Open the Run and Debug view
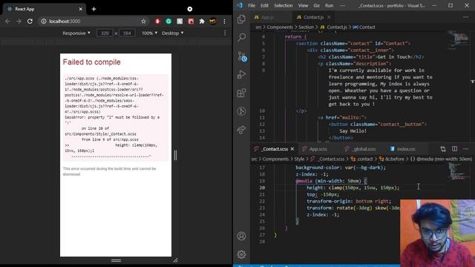The width and height of the screenshot is (475, 267). click(241, 74)
